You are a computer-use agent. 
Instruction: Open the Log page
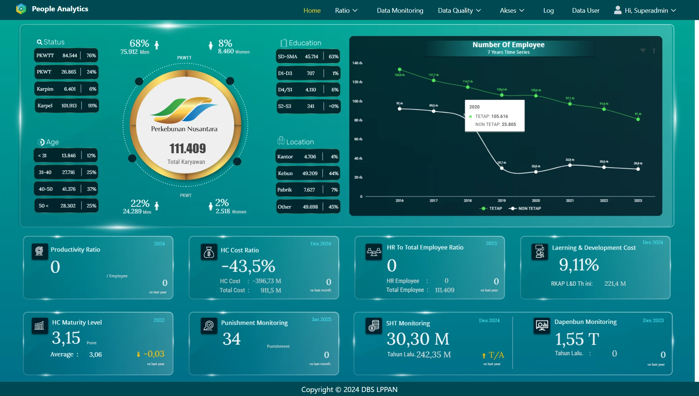point(548,10)
